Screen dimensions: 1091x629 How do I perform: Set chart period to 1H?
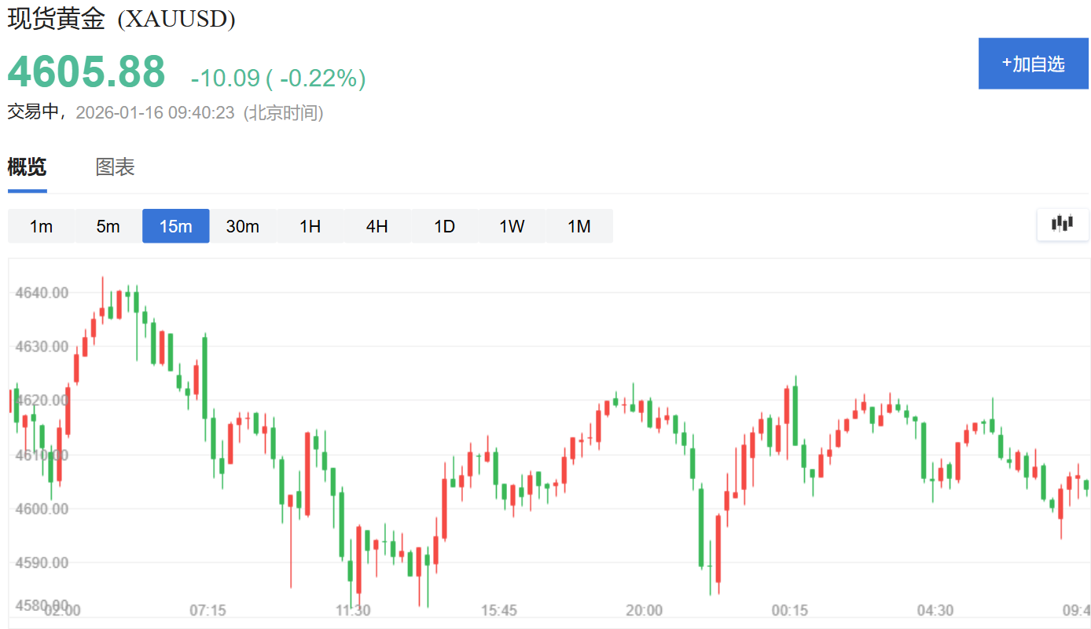click(x=310, y=226)
